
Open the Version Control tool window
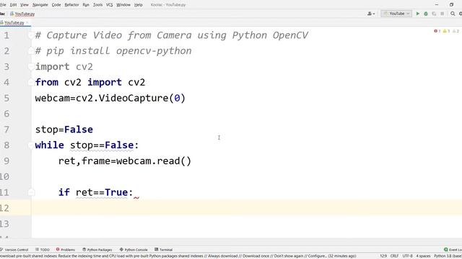[x=14, y=250]
